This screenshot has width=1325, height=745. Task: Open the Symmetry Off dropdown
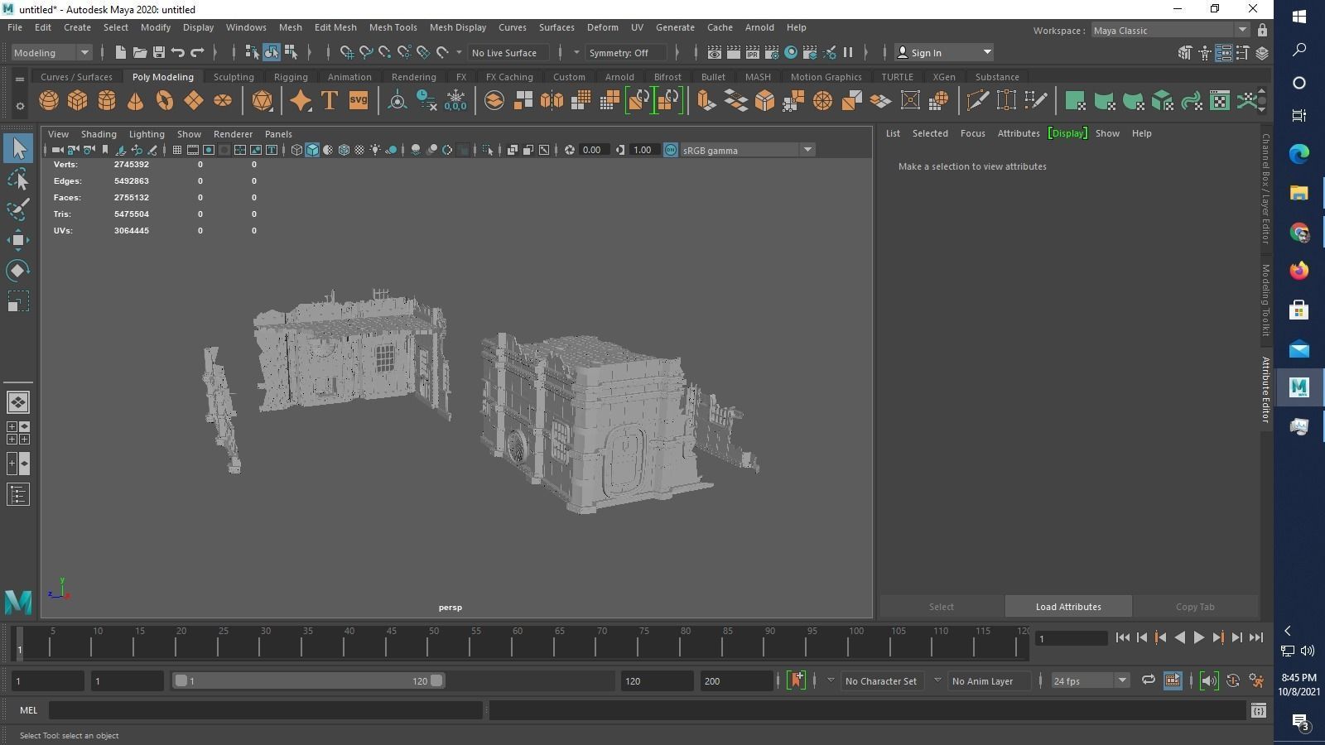click(626, 52)
